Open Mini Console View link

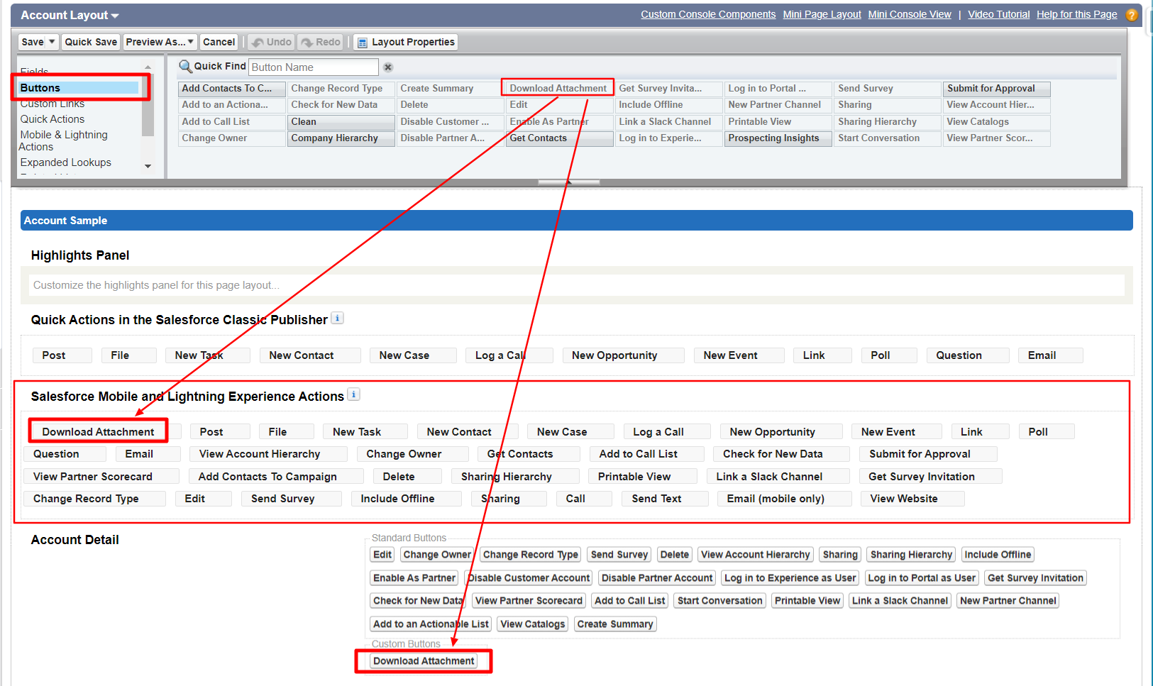[x=910, y=14]
